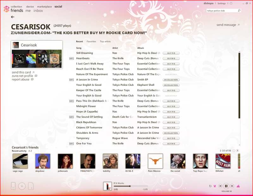253x196 pixels.
Task: Toggle repeat playback icon
Action: point(210,186)
